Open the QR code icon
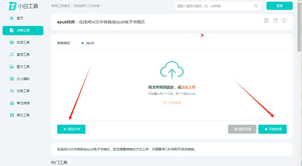 [x=266, y=20]
